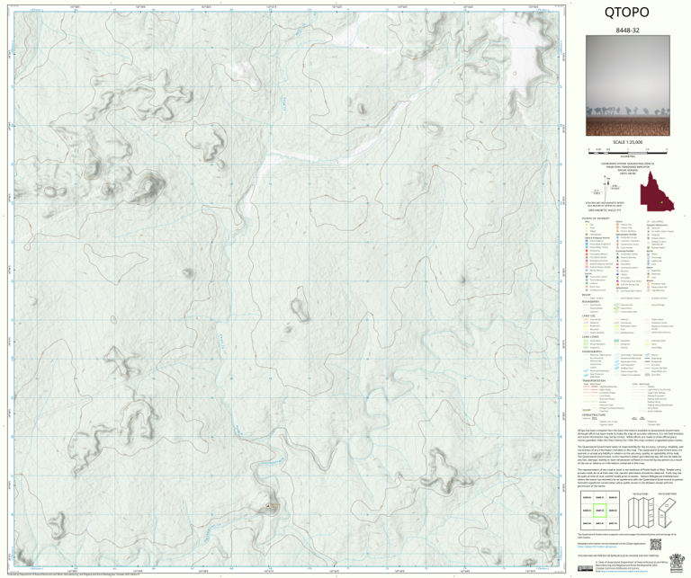Viewport: 691px width, 578px height.
Task: Click the Land Use legend heading
Action: click(588, 316)
